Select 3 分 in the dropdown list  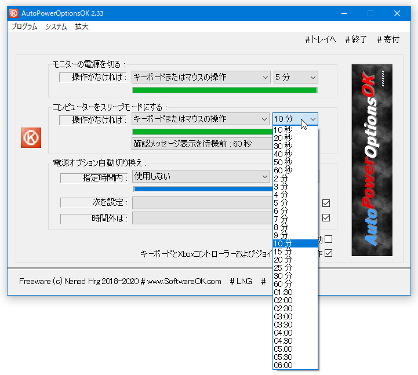pos(295,187)
